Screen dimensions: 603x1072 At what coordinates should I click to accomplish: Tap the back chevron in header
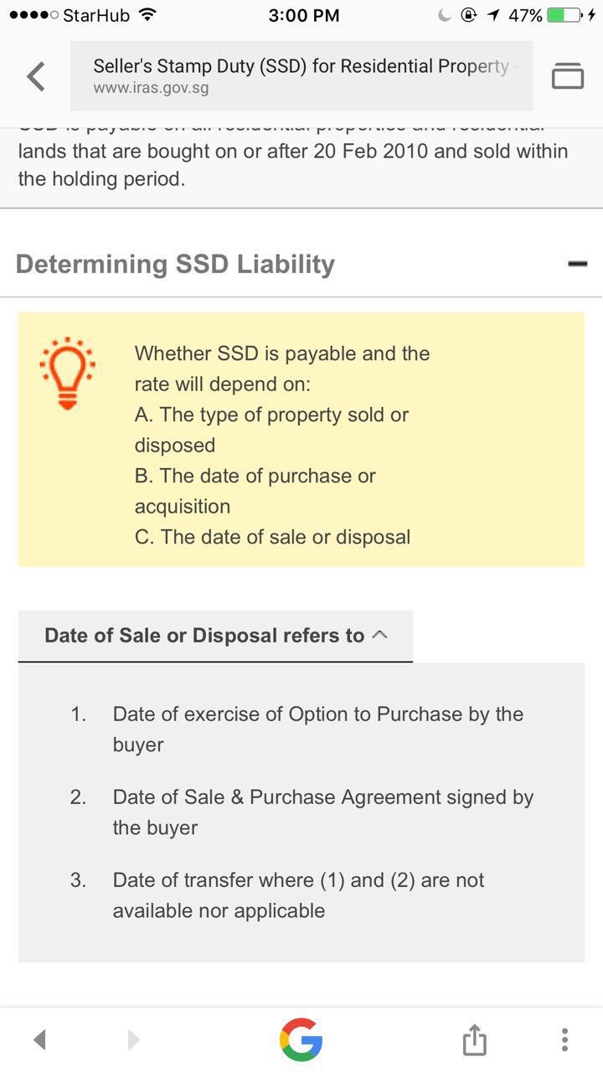[35, 76]
